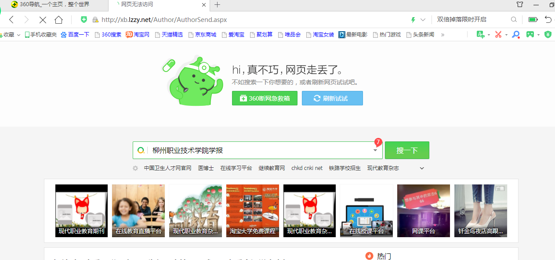Open the 网课平台 thumbnail
This screenshot has width=555, height=260.
pos(424,211)
